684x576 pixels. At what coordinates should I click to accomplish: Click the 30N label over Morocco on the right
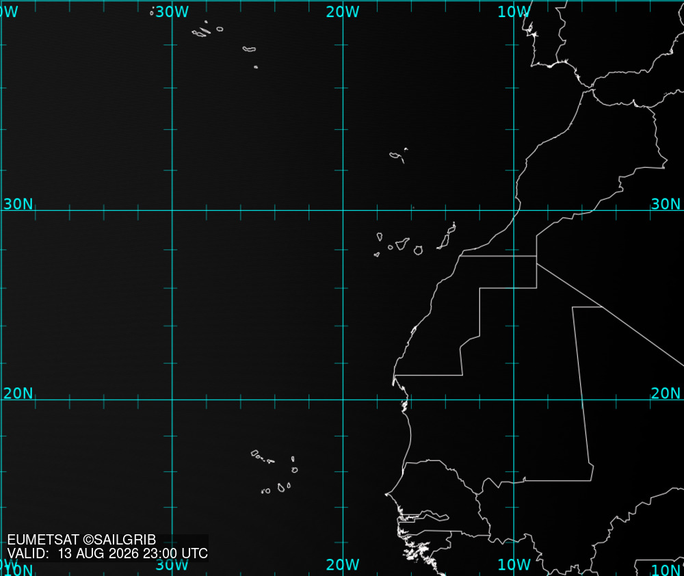(666, 204)
